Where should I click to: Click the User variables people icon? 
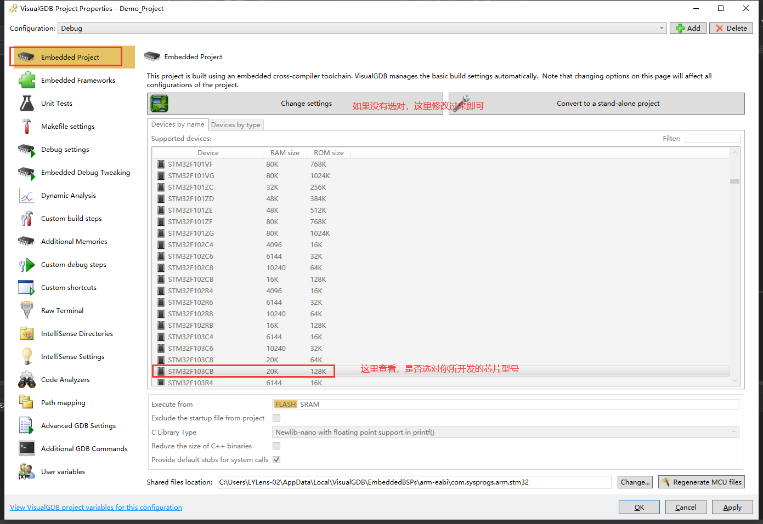point(26,471)
